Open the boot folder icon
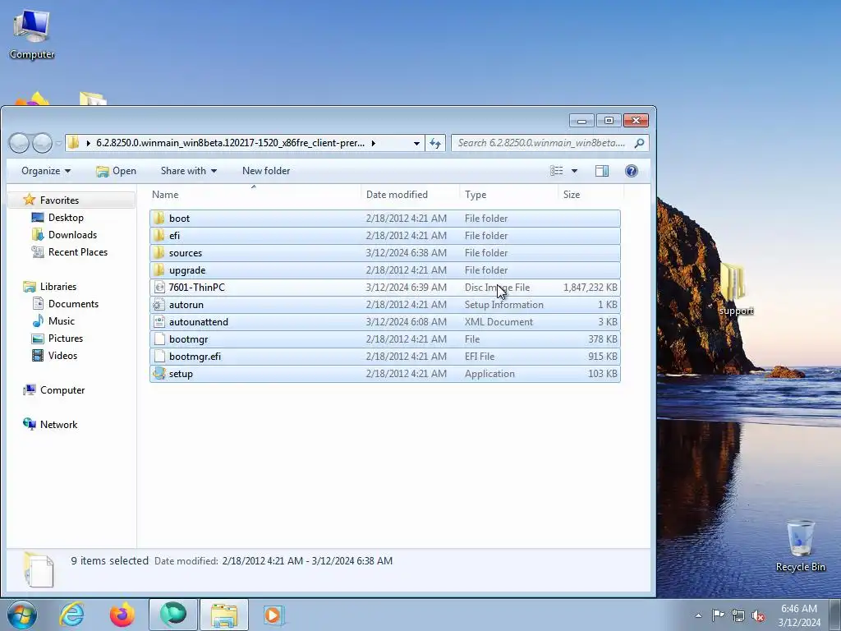 point(159,219)
